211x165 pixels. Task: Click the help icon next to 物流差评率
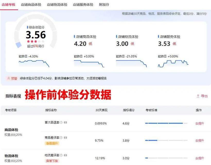[x=61, y=155]
